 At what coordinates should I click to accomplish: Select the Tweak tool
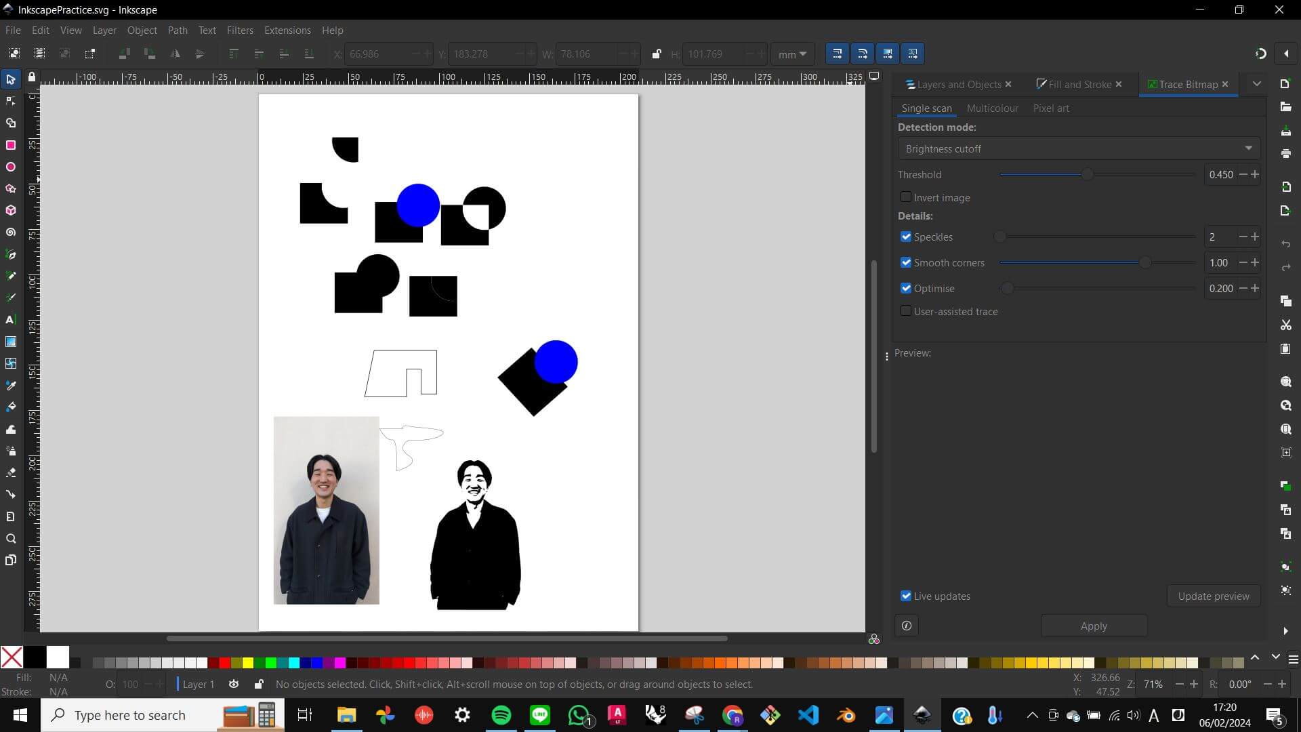point(11,429)
